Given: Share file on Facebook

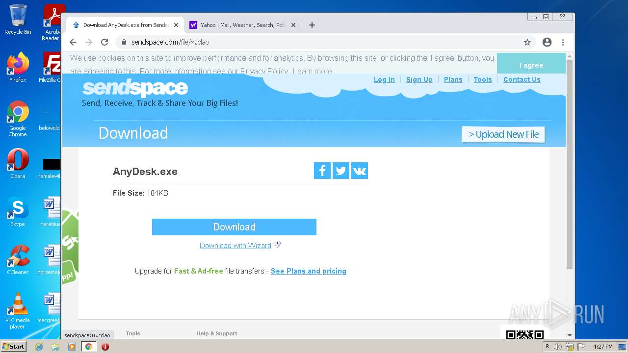Looking at the screenshot, I should click(x=322, y=171).
